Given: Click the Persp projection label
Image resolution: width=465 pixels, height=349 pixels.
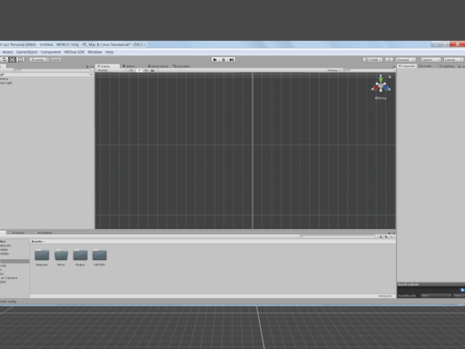Looking at the screenshot, I should (381, 98).
